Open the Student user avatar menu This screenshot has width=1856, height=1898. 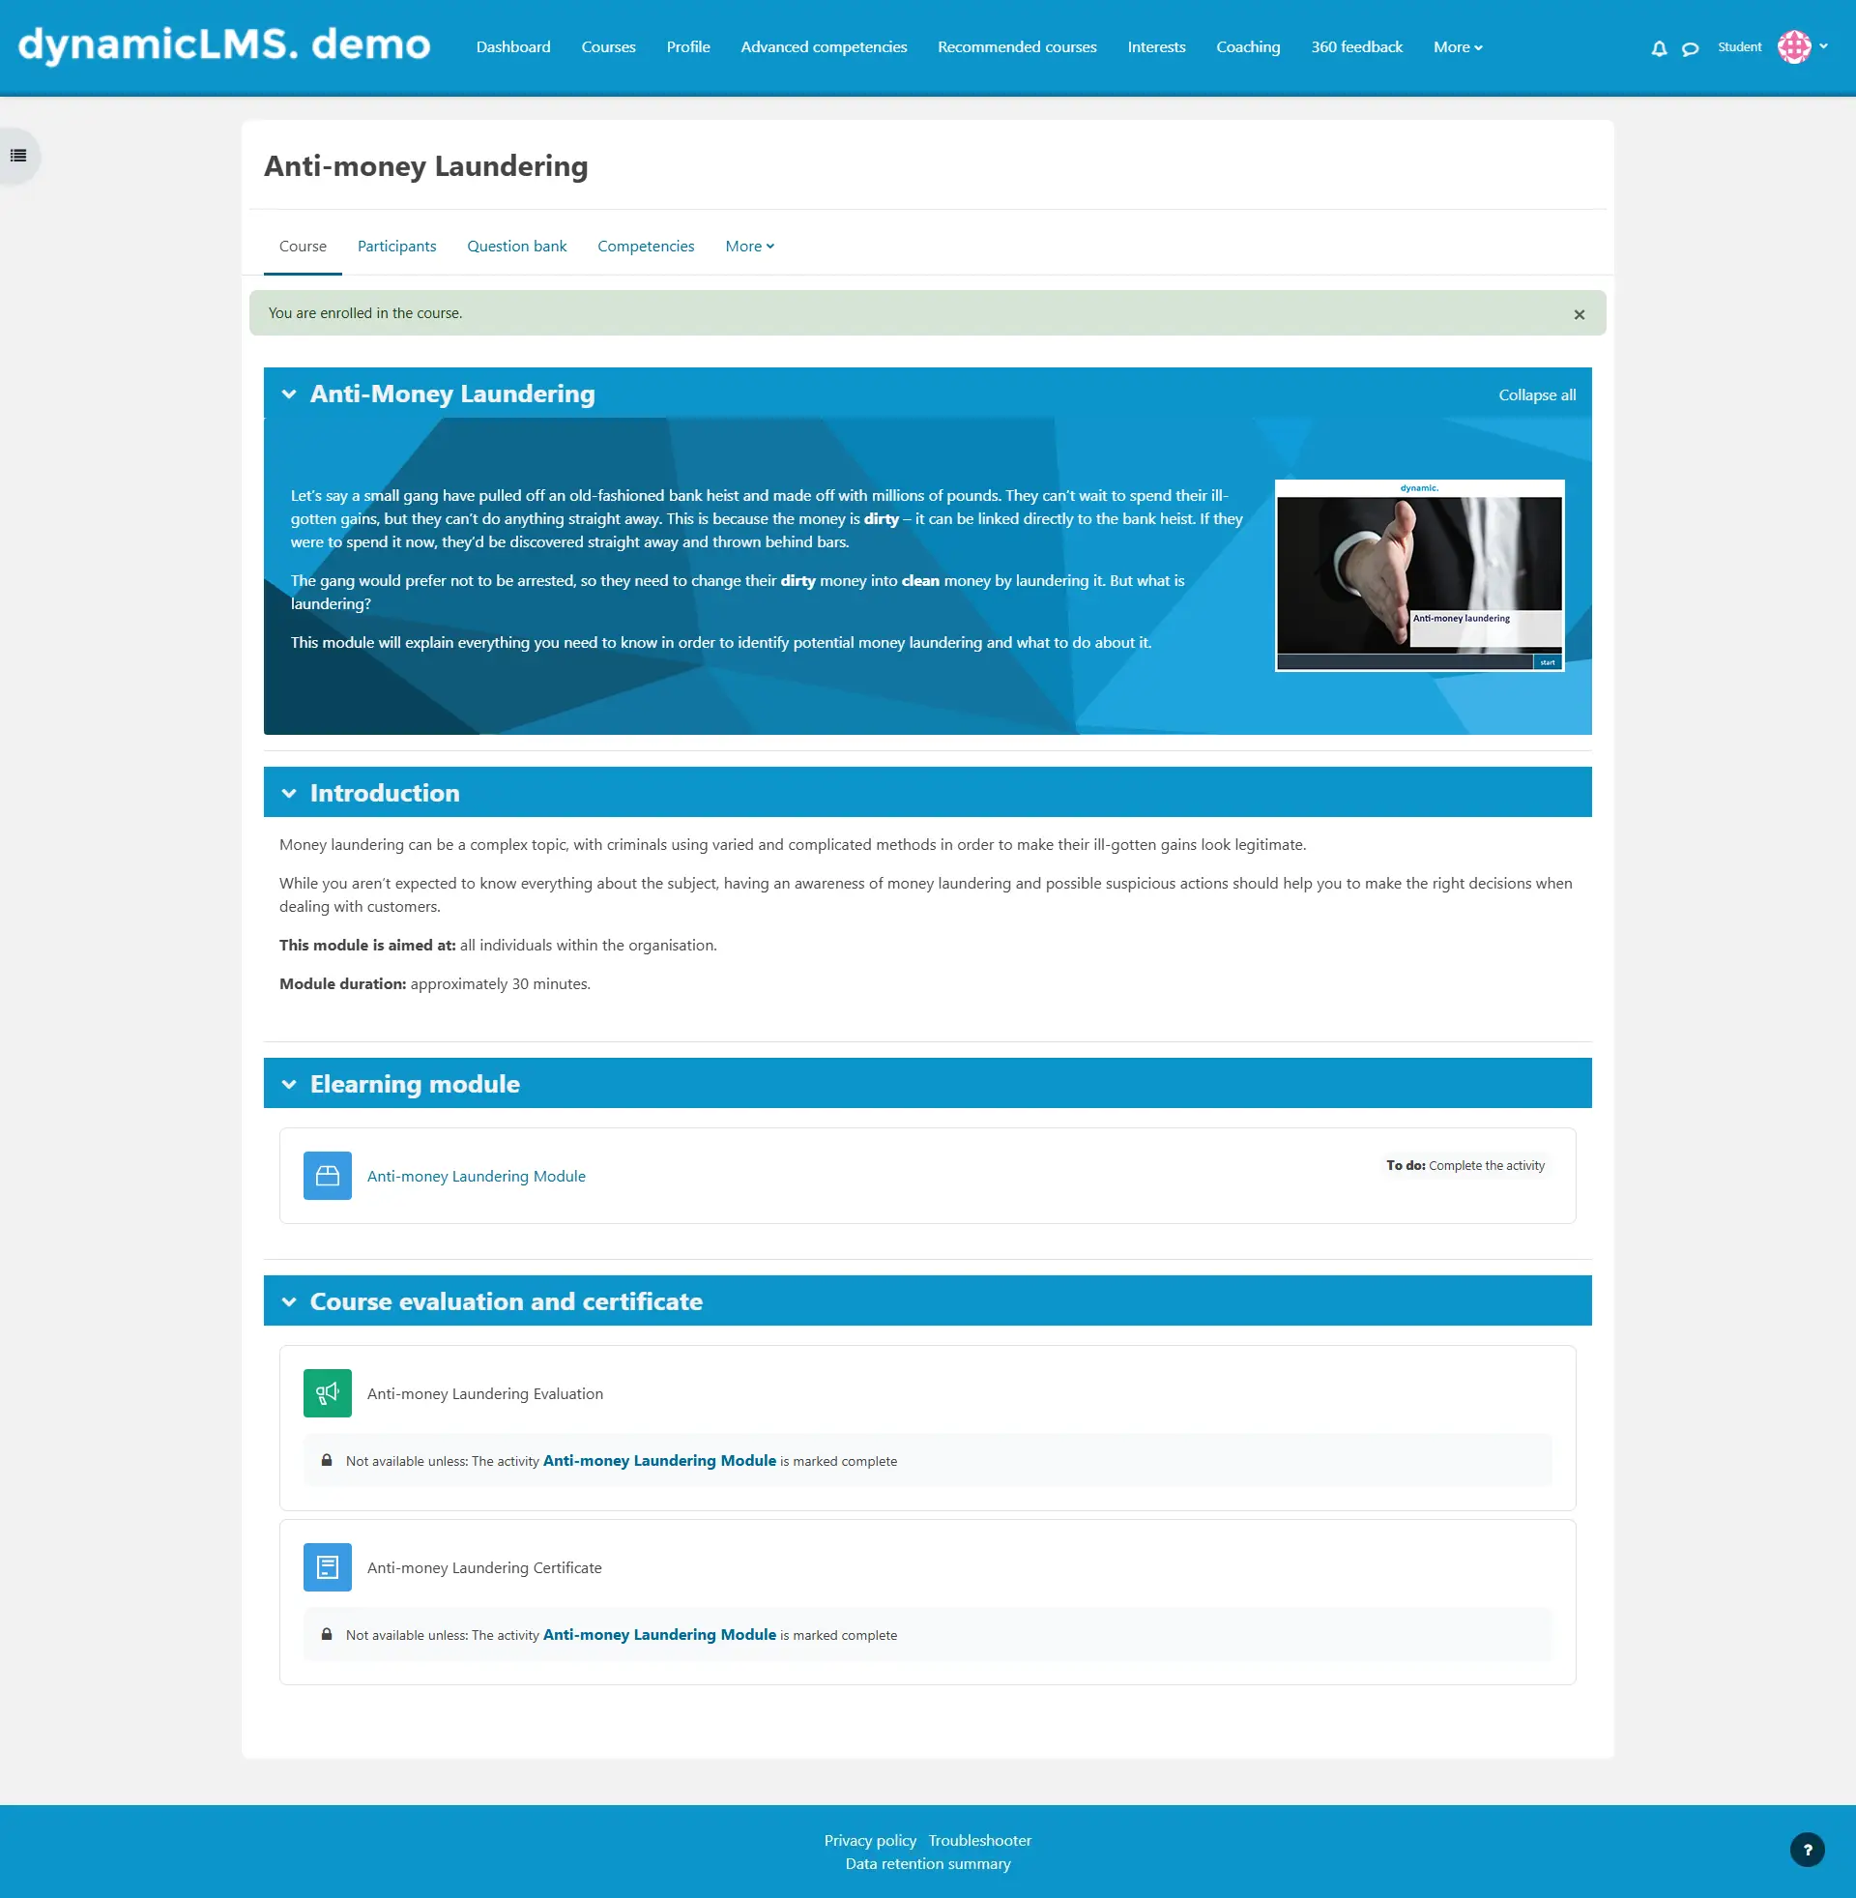(1793, 46)
